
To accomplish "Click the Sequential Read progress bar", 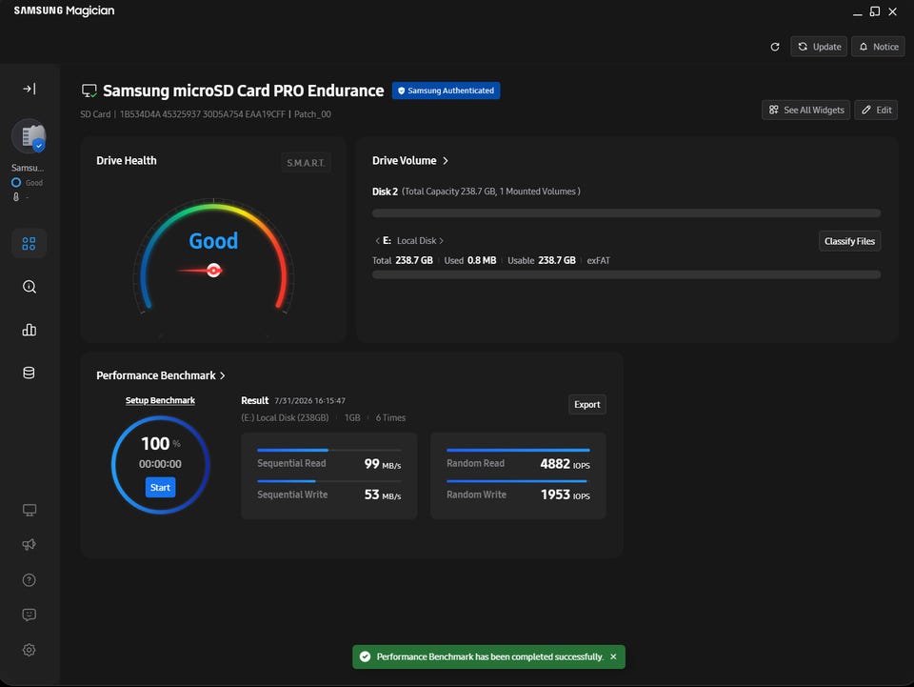I will pyautogui.click(x=328, y=451).
